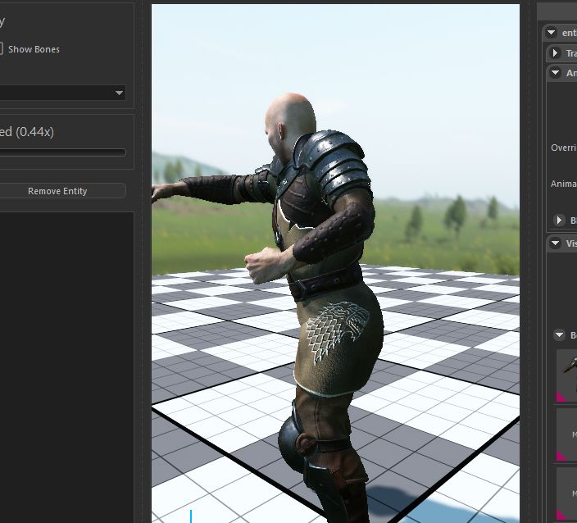Expand the 'B' section below Anima
The image size is (577, 523).
pyautogui.click(x=559, y=221)
